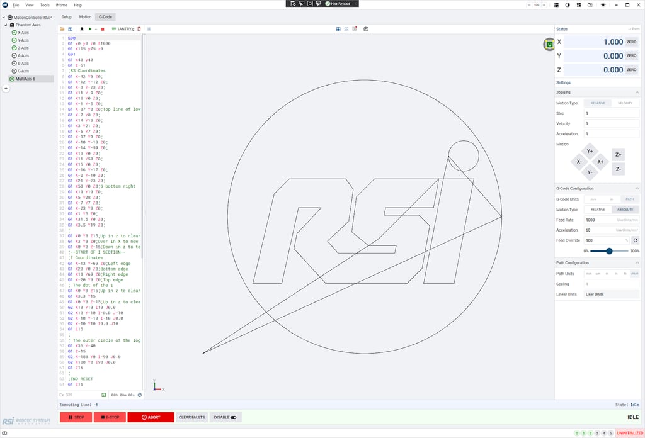Set Jogging Motion Type to RELATIVE

(598, 103)
